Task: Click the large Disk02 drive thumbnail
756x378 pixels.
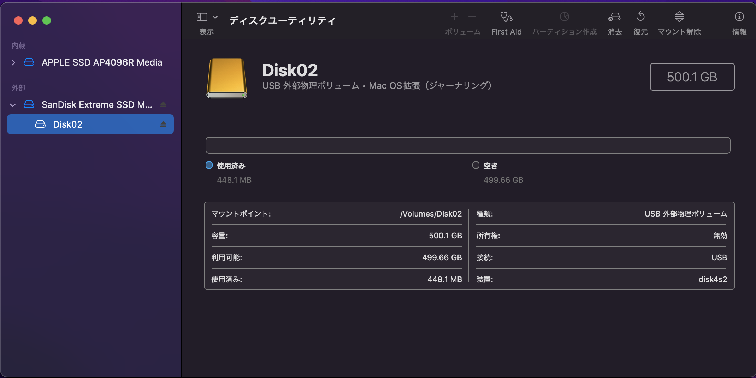Action: [227, 78]
